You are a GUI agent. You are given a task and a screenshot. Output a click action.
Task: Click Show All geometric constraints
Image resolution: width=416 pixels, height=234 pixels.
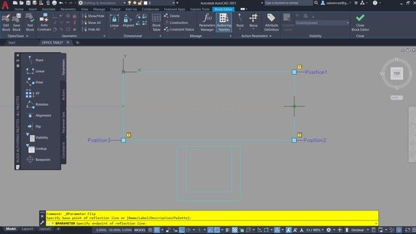click(x=92, y=23)
